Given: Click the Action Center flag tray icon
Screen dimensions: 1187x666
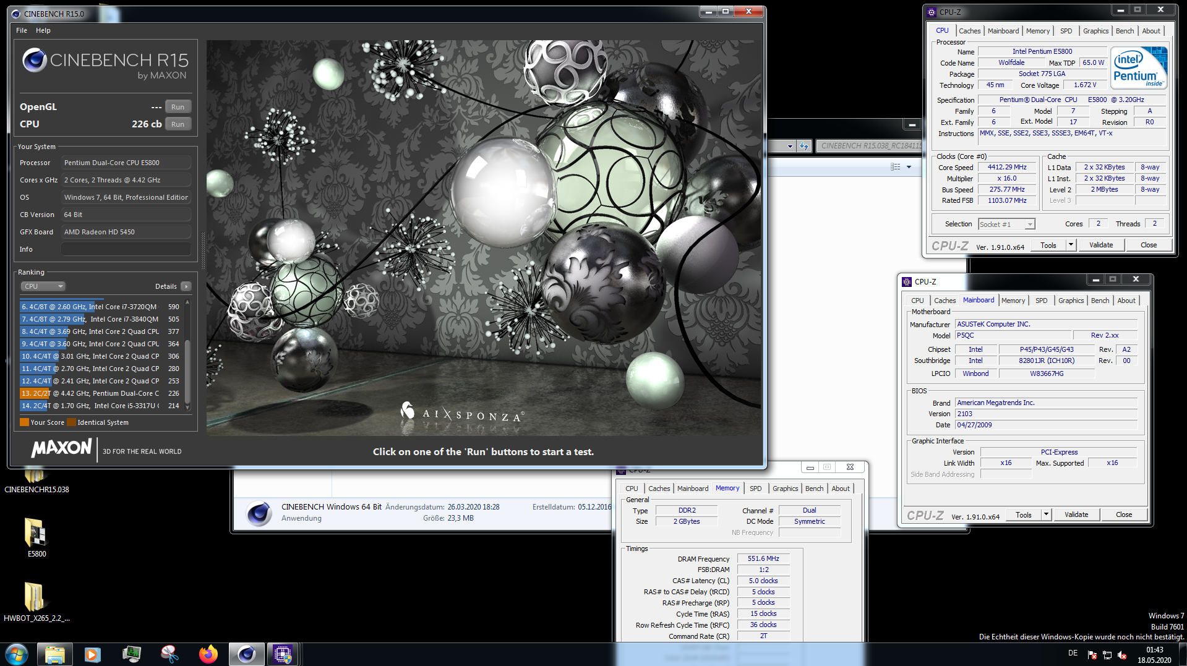Looking at the screenshot, I should [1092, 655].
